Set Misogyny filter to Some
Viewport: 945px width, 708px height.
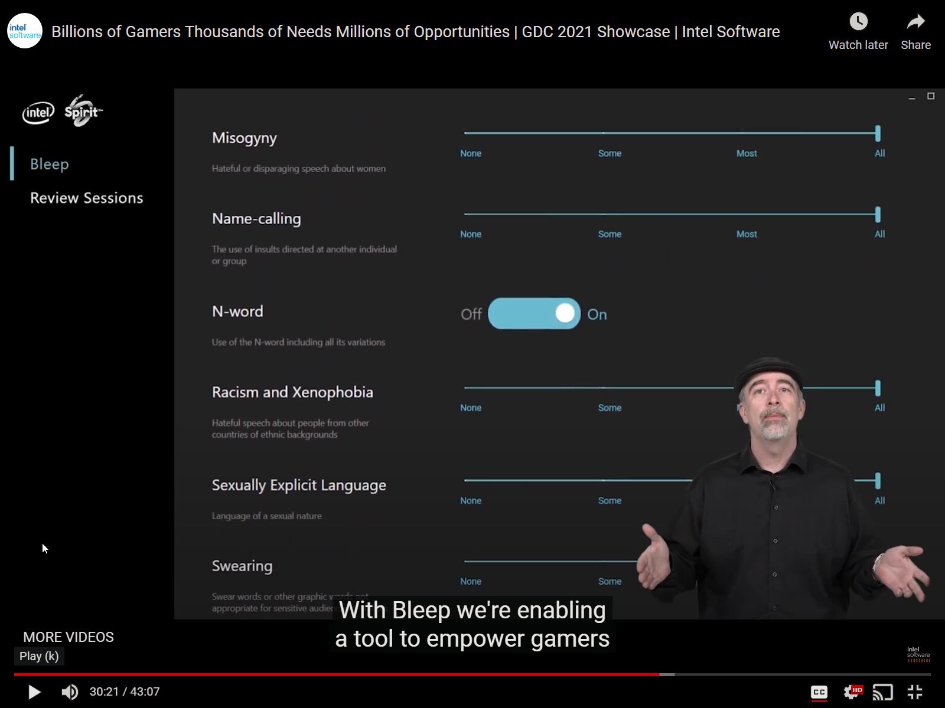click(610, 153)
